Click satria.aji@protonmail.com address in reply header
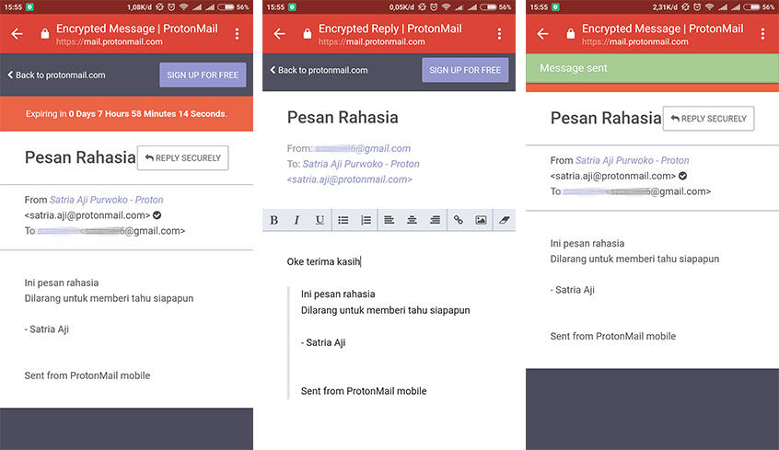This screenshot has width=779, height=450. coord(350,179)
